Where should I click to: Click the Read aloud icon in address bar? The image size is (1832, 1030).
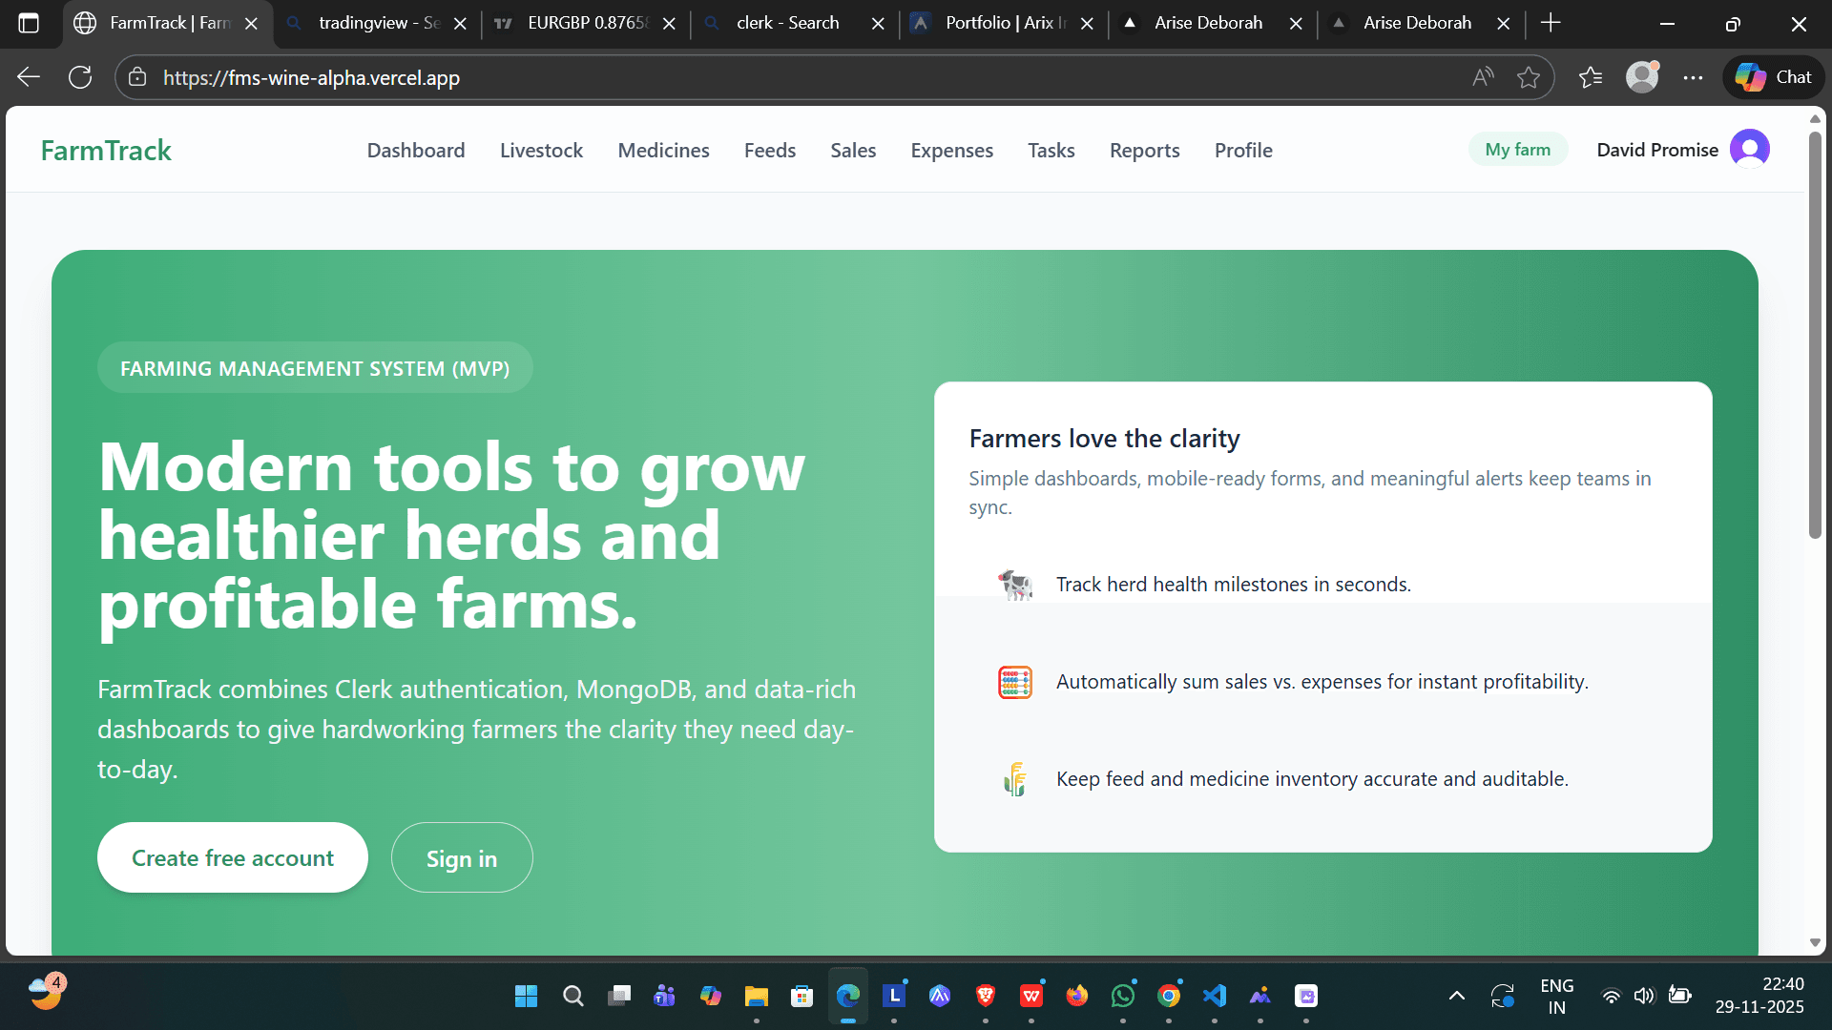click(1482, 77)
